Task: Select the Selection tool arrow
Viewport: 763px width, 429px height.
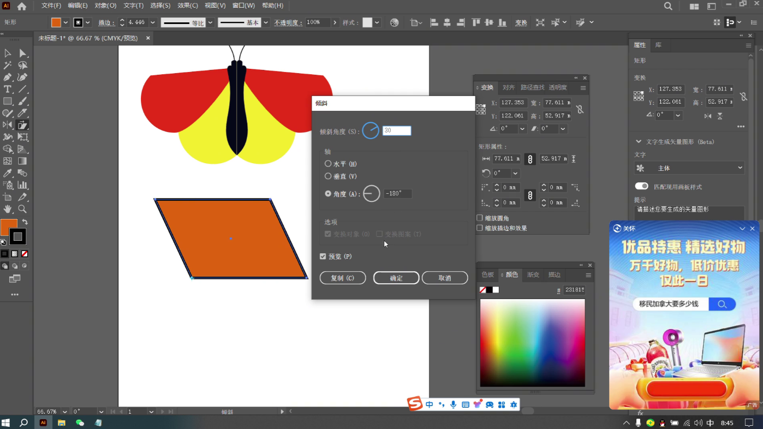Action: tap(8, 53)
